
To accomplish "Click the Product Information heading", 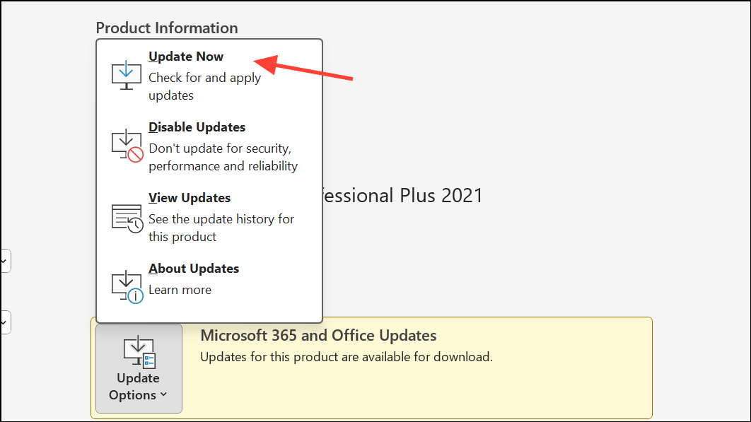I will (167, 28).
